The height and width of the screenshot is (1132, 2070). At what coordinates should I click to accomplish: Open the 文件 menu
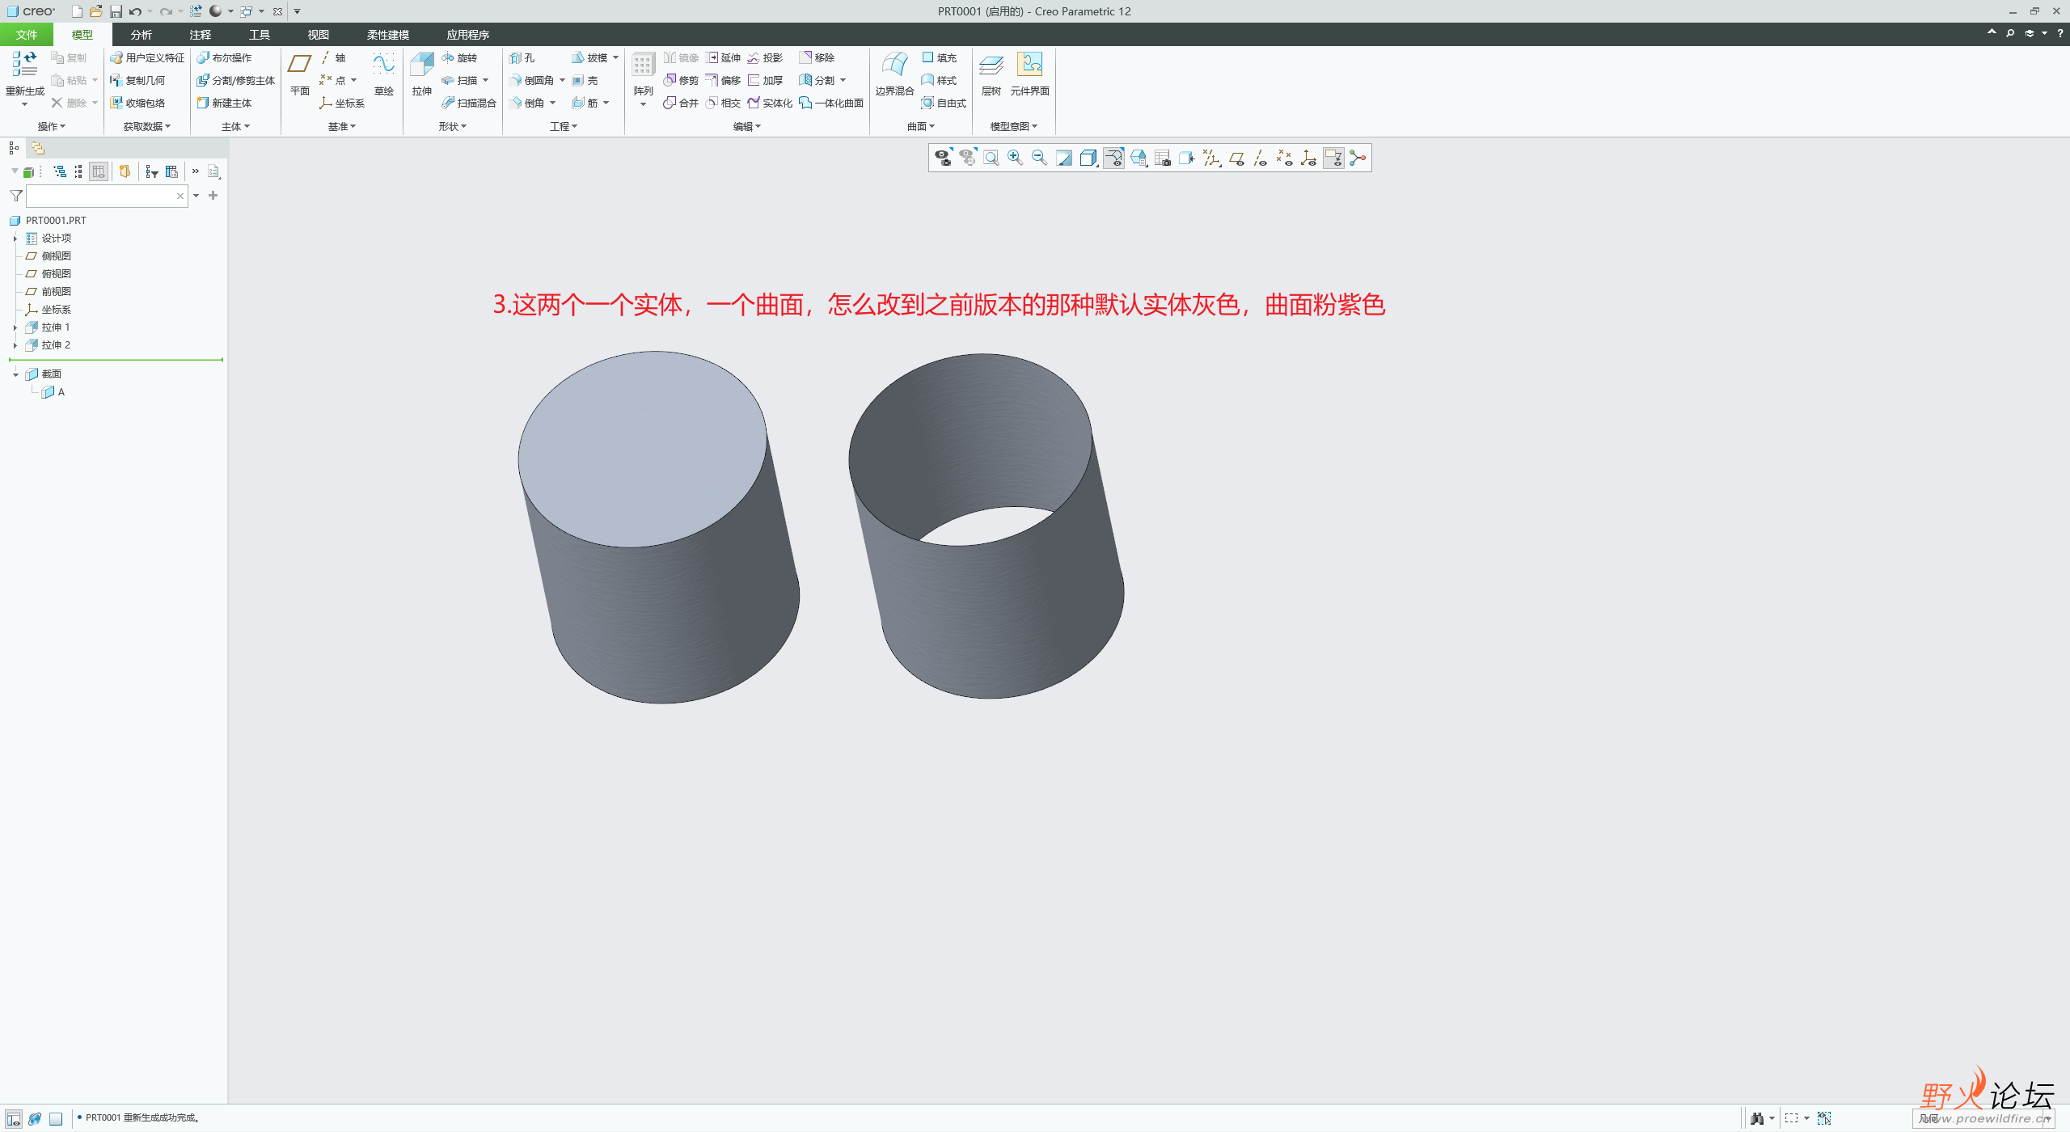pos(27,34)
